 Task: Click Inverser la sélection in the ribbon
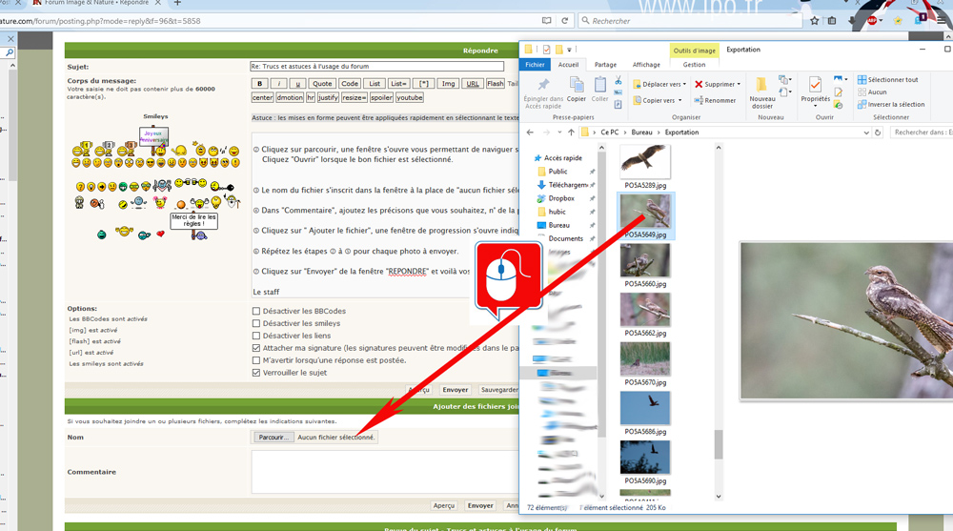click(890, 104)
